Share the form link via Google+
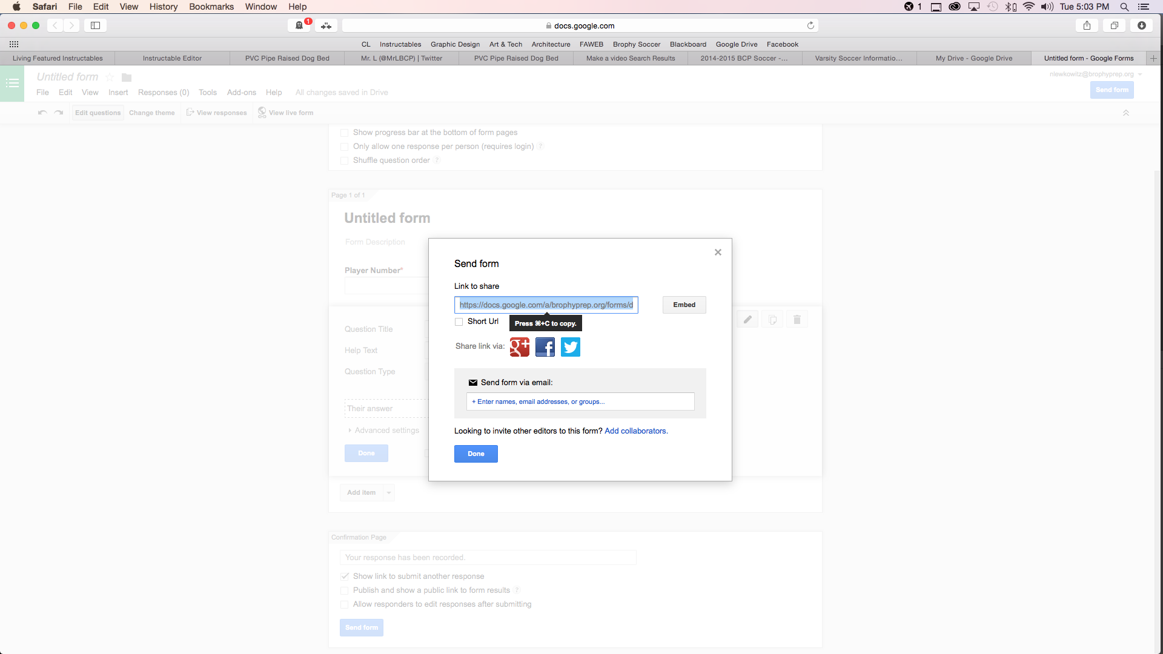 tap(520, 347)
